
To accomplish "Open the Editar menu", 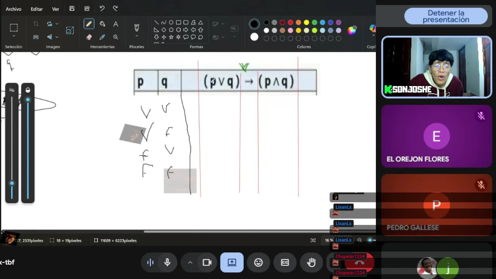I will pyautogui.click(x=37, y=9).
